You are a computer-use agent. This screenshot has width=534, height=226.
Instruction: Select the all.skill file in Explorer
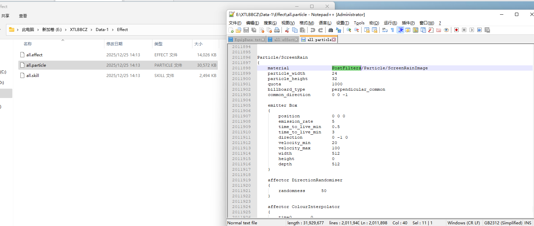point(33,76)
